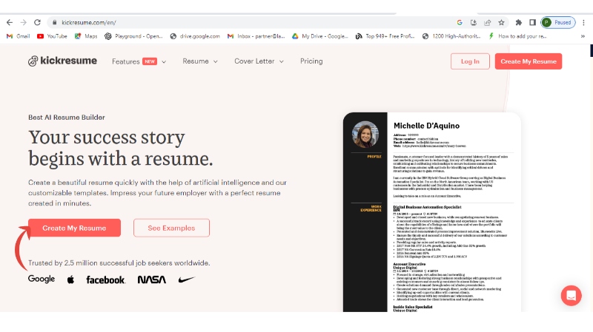The height and width of the screenshot is (332, 593).
Task: Open the Cover Letter menu
Action: [254, 61]
